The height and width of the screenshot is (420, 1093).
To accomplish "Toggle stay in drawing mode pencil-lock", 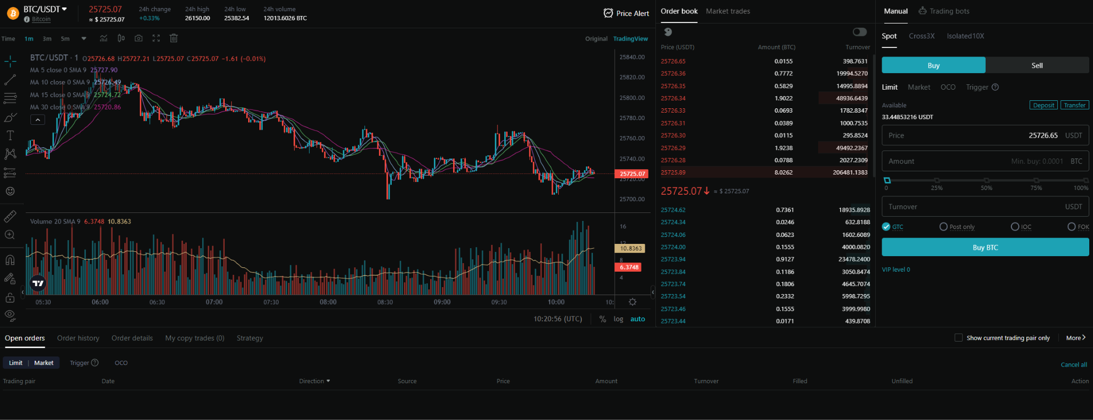I will 10,279.
